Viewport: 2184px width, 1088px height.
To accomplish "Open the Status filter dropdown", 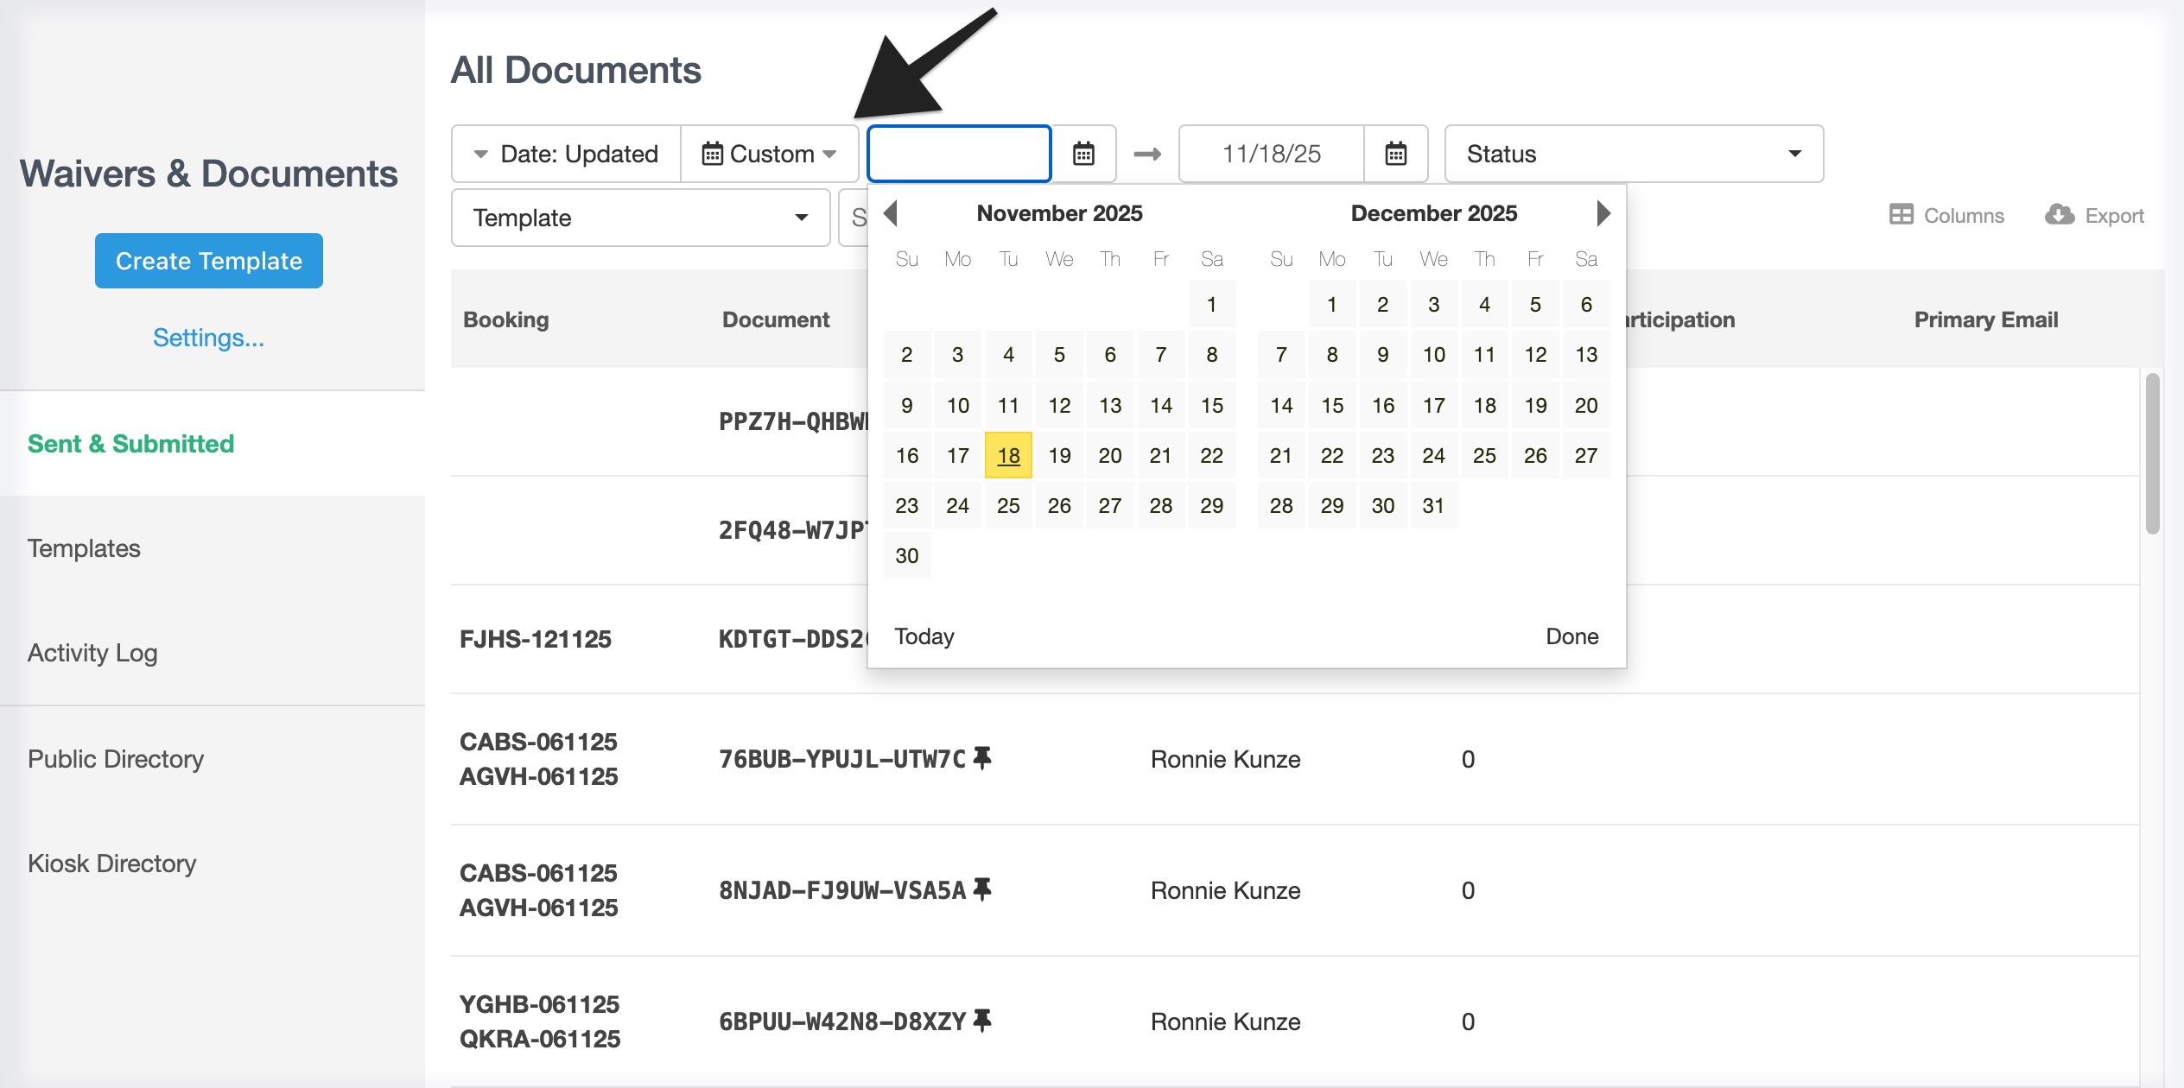I will coord(1634,154).
